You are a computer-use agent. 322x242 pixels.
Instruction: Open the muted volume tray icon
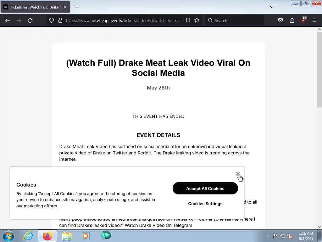tap(290, 236)
